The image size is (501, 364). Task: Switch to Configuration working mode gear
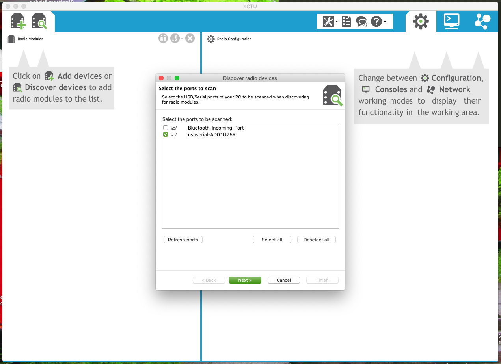(421, 21)
